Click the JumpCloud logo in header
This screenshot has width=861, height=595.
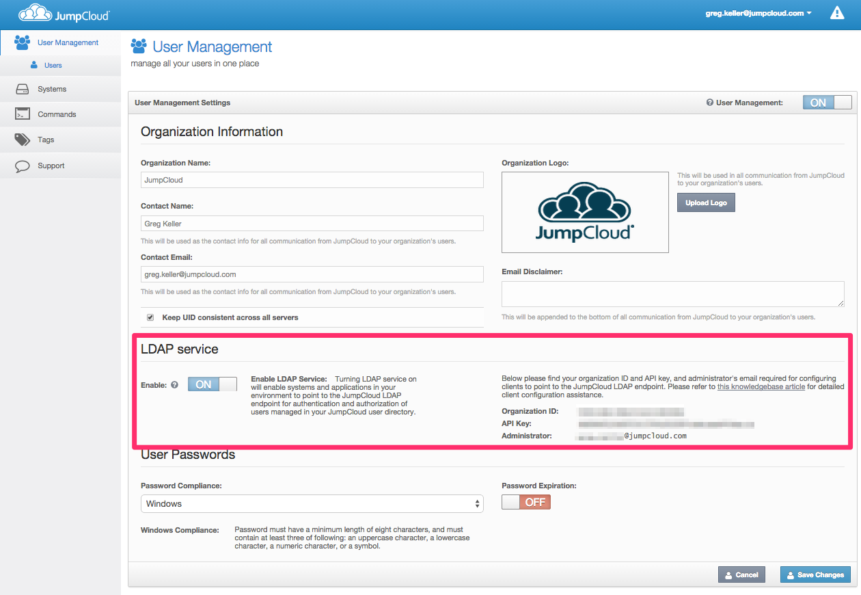tap(63, 13)
